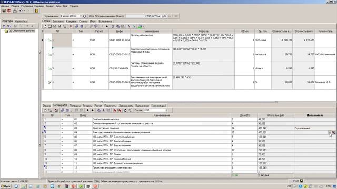Click the copy icon next to scissors in upper toolbar
Screen dimensions: 337x189
click(x=118, y=26)
